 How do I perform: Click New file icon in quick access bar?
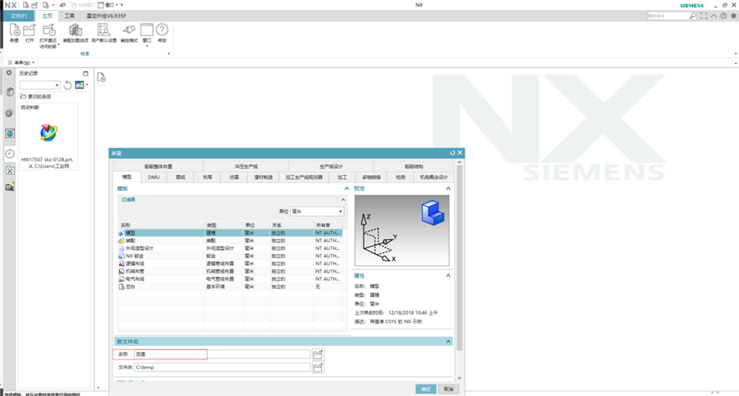(26, 5)
